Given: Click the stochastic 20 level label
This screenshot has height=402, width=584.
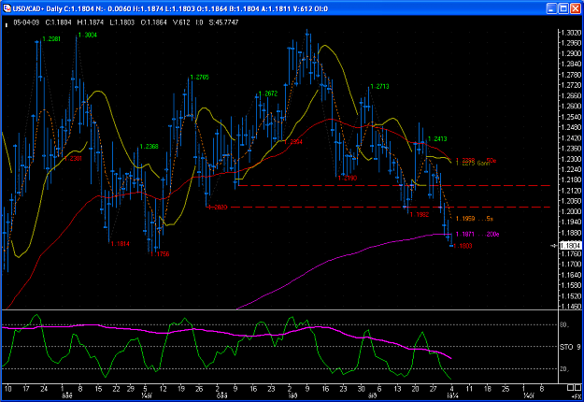Looking at the screenshot, I should coord(564,369).
